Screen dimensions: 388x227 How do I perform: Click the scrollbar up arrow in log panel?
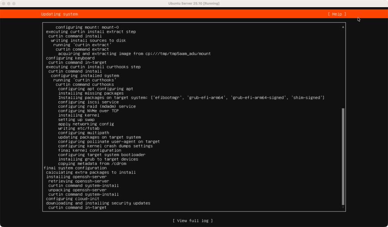click(343, 27)
